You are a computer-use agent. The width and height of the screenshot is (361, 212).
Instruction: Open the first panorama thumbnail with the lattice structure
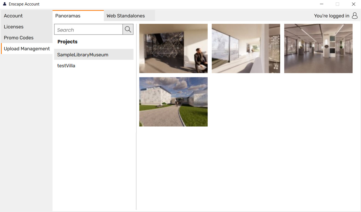point(173,48)
